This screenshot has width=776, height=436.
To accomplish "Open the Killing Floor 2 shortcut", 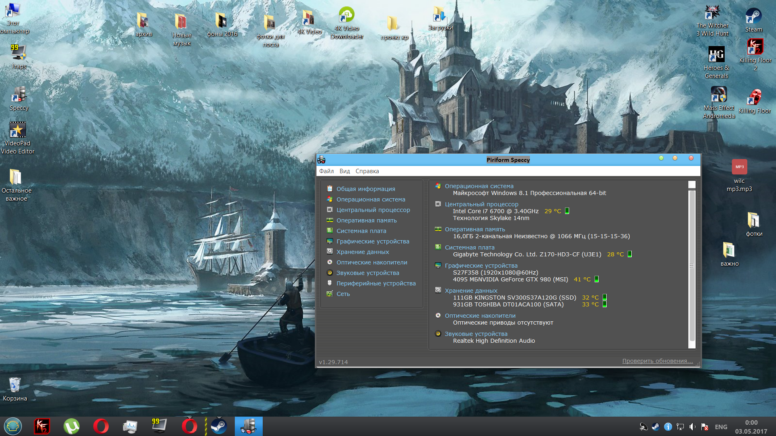I will [755, 55].
